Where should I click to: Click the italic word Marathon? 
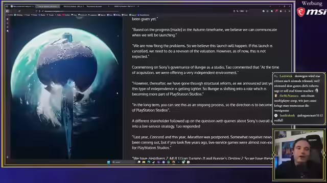pyautogui.click(x=195, y=137)
